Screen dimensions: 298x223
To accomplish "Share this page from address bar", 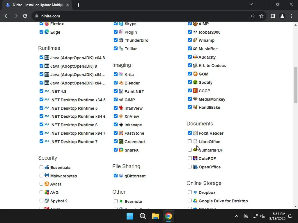I will 252,16.
